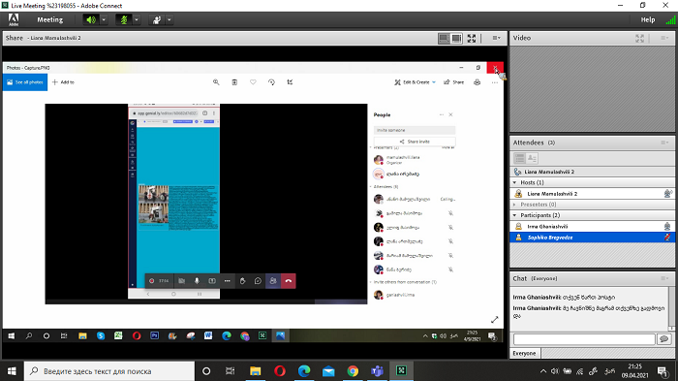The width and height of the screenshot is (678, 381).
Task: Expand the speaker options dropdown arrow
Action: [104, 20]
